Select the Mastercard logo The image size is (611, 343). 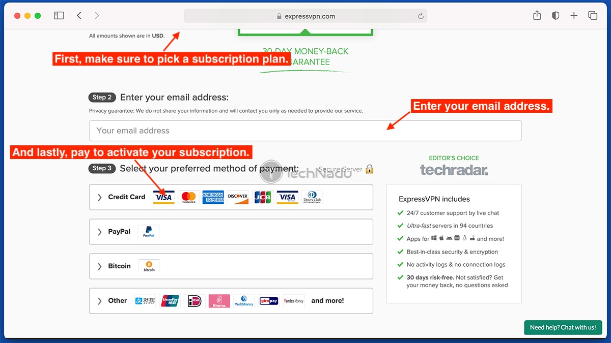point(189,197)
